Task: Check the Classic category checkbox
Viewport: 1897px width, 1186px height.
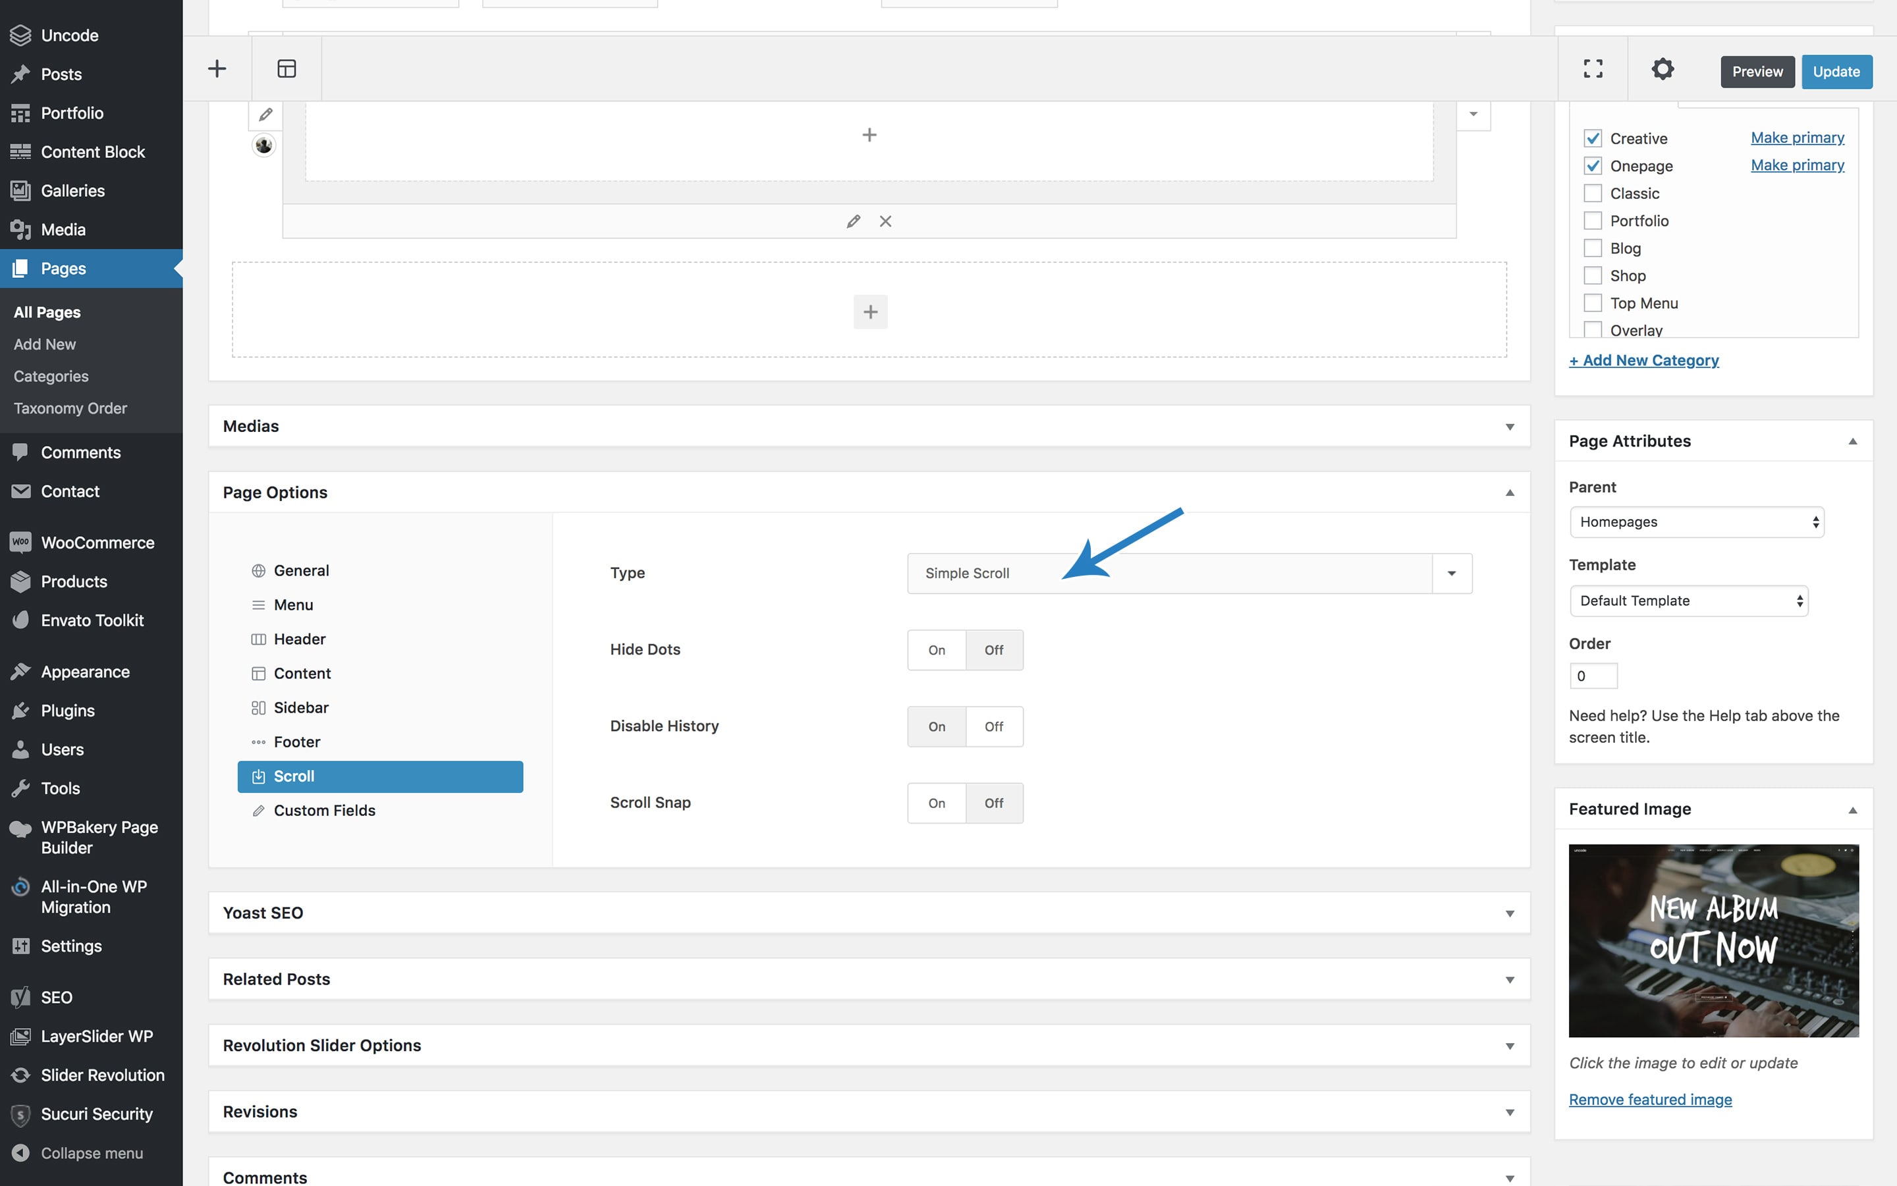Action: pos(1592,193)
